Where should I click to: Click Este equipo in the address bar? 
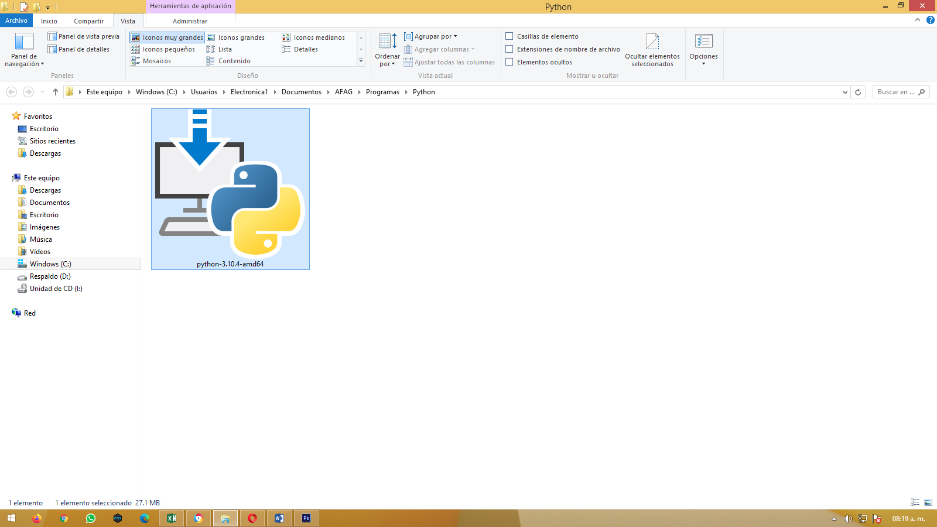click(x=104, y=92)
